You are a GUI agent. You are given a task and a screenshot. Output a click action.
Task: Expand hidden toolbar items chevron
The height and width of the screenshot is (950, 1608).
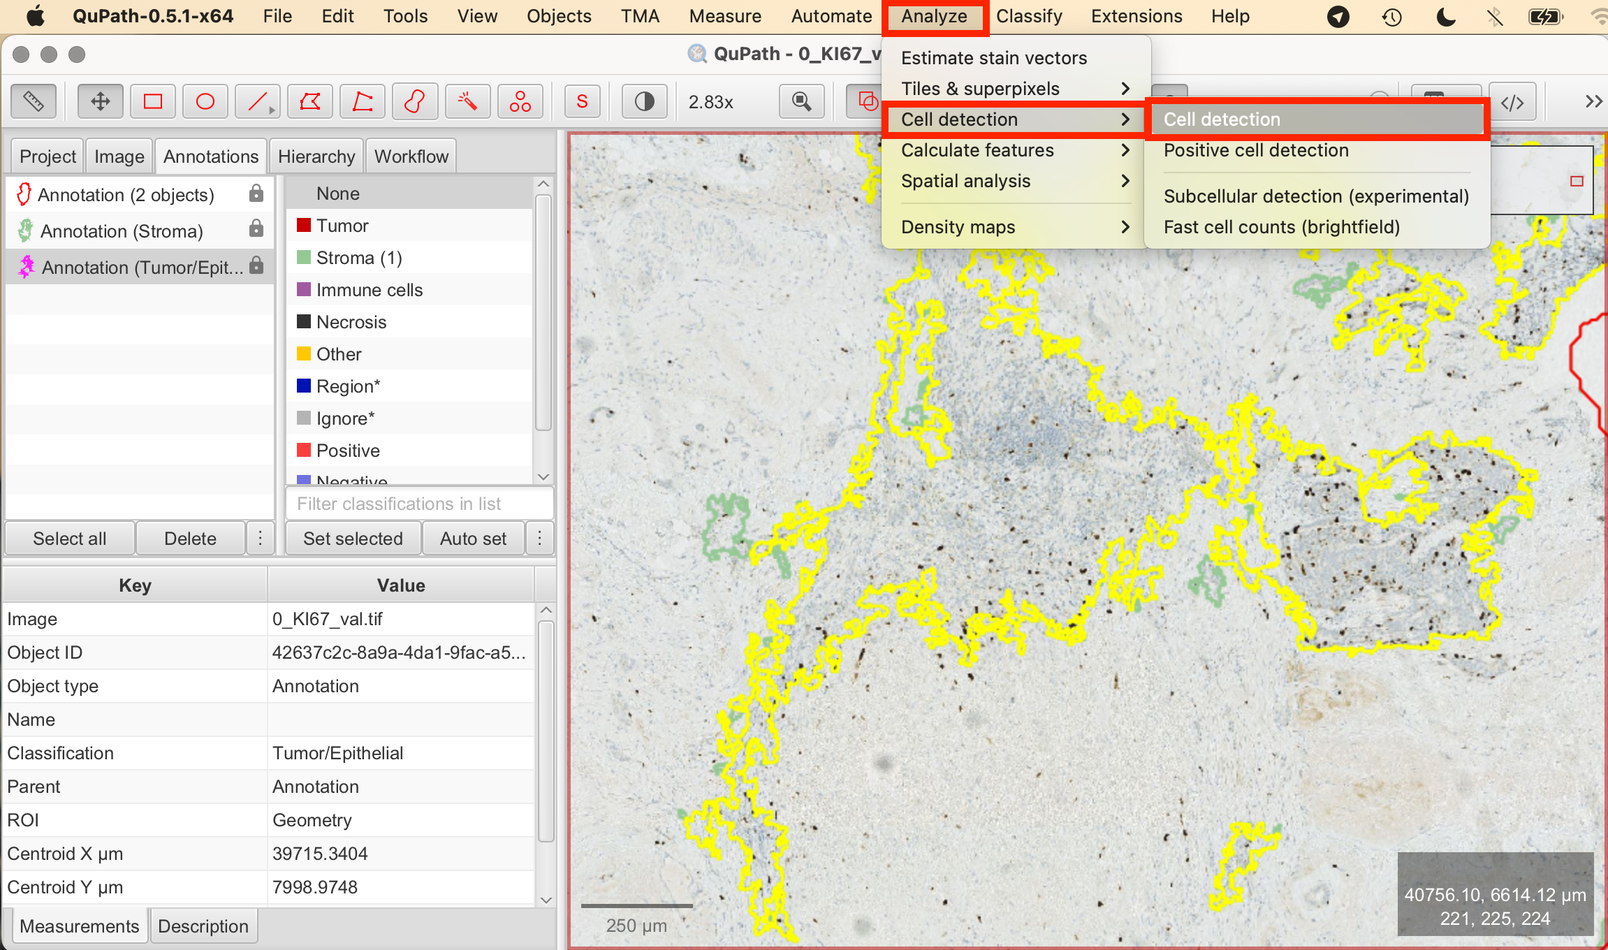coord(1593,102)
